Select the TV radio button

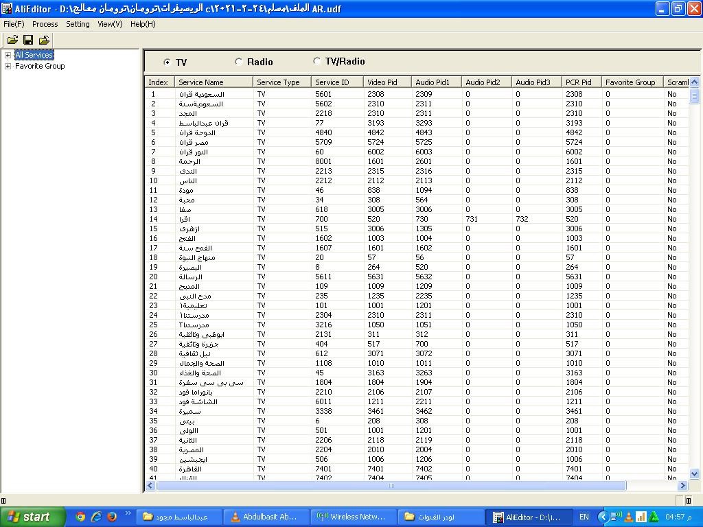click(x=168, y=62)
